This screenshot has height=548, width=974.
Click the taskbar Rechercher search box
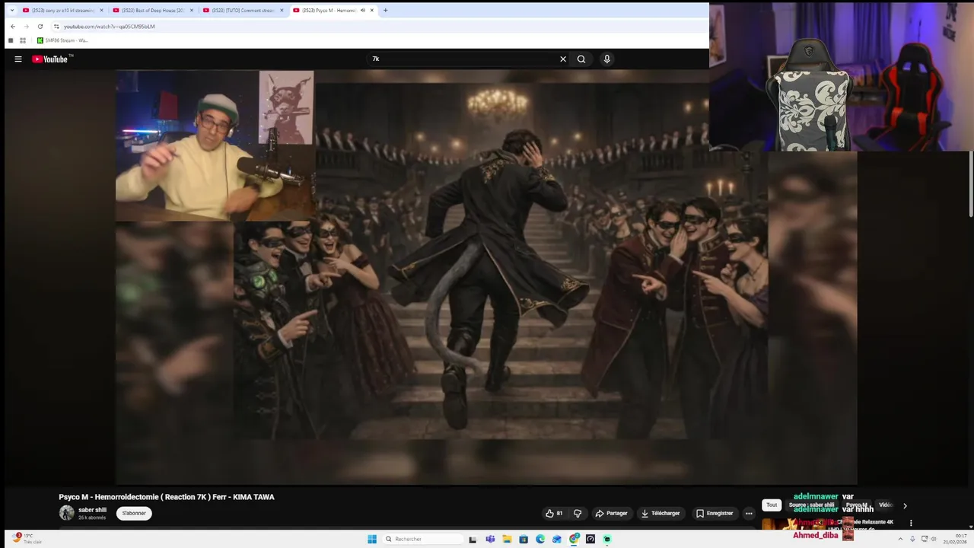click(x=422, y=539)
